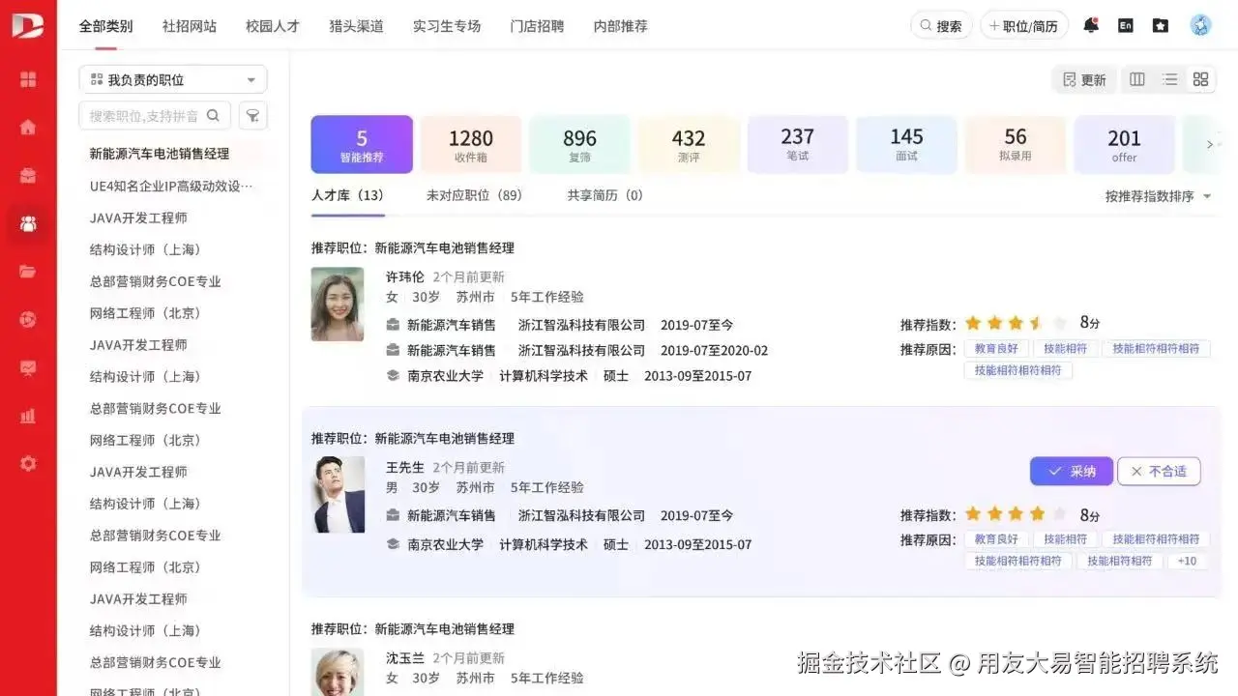Show more stage cards with the right arrow

tap(1209, 145)
